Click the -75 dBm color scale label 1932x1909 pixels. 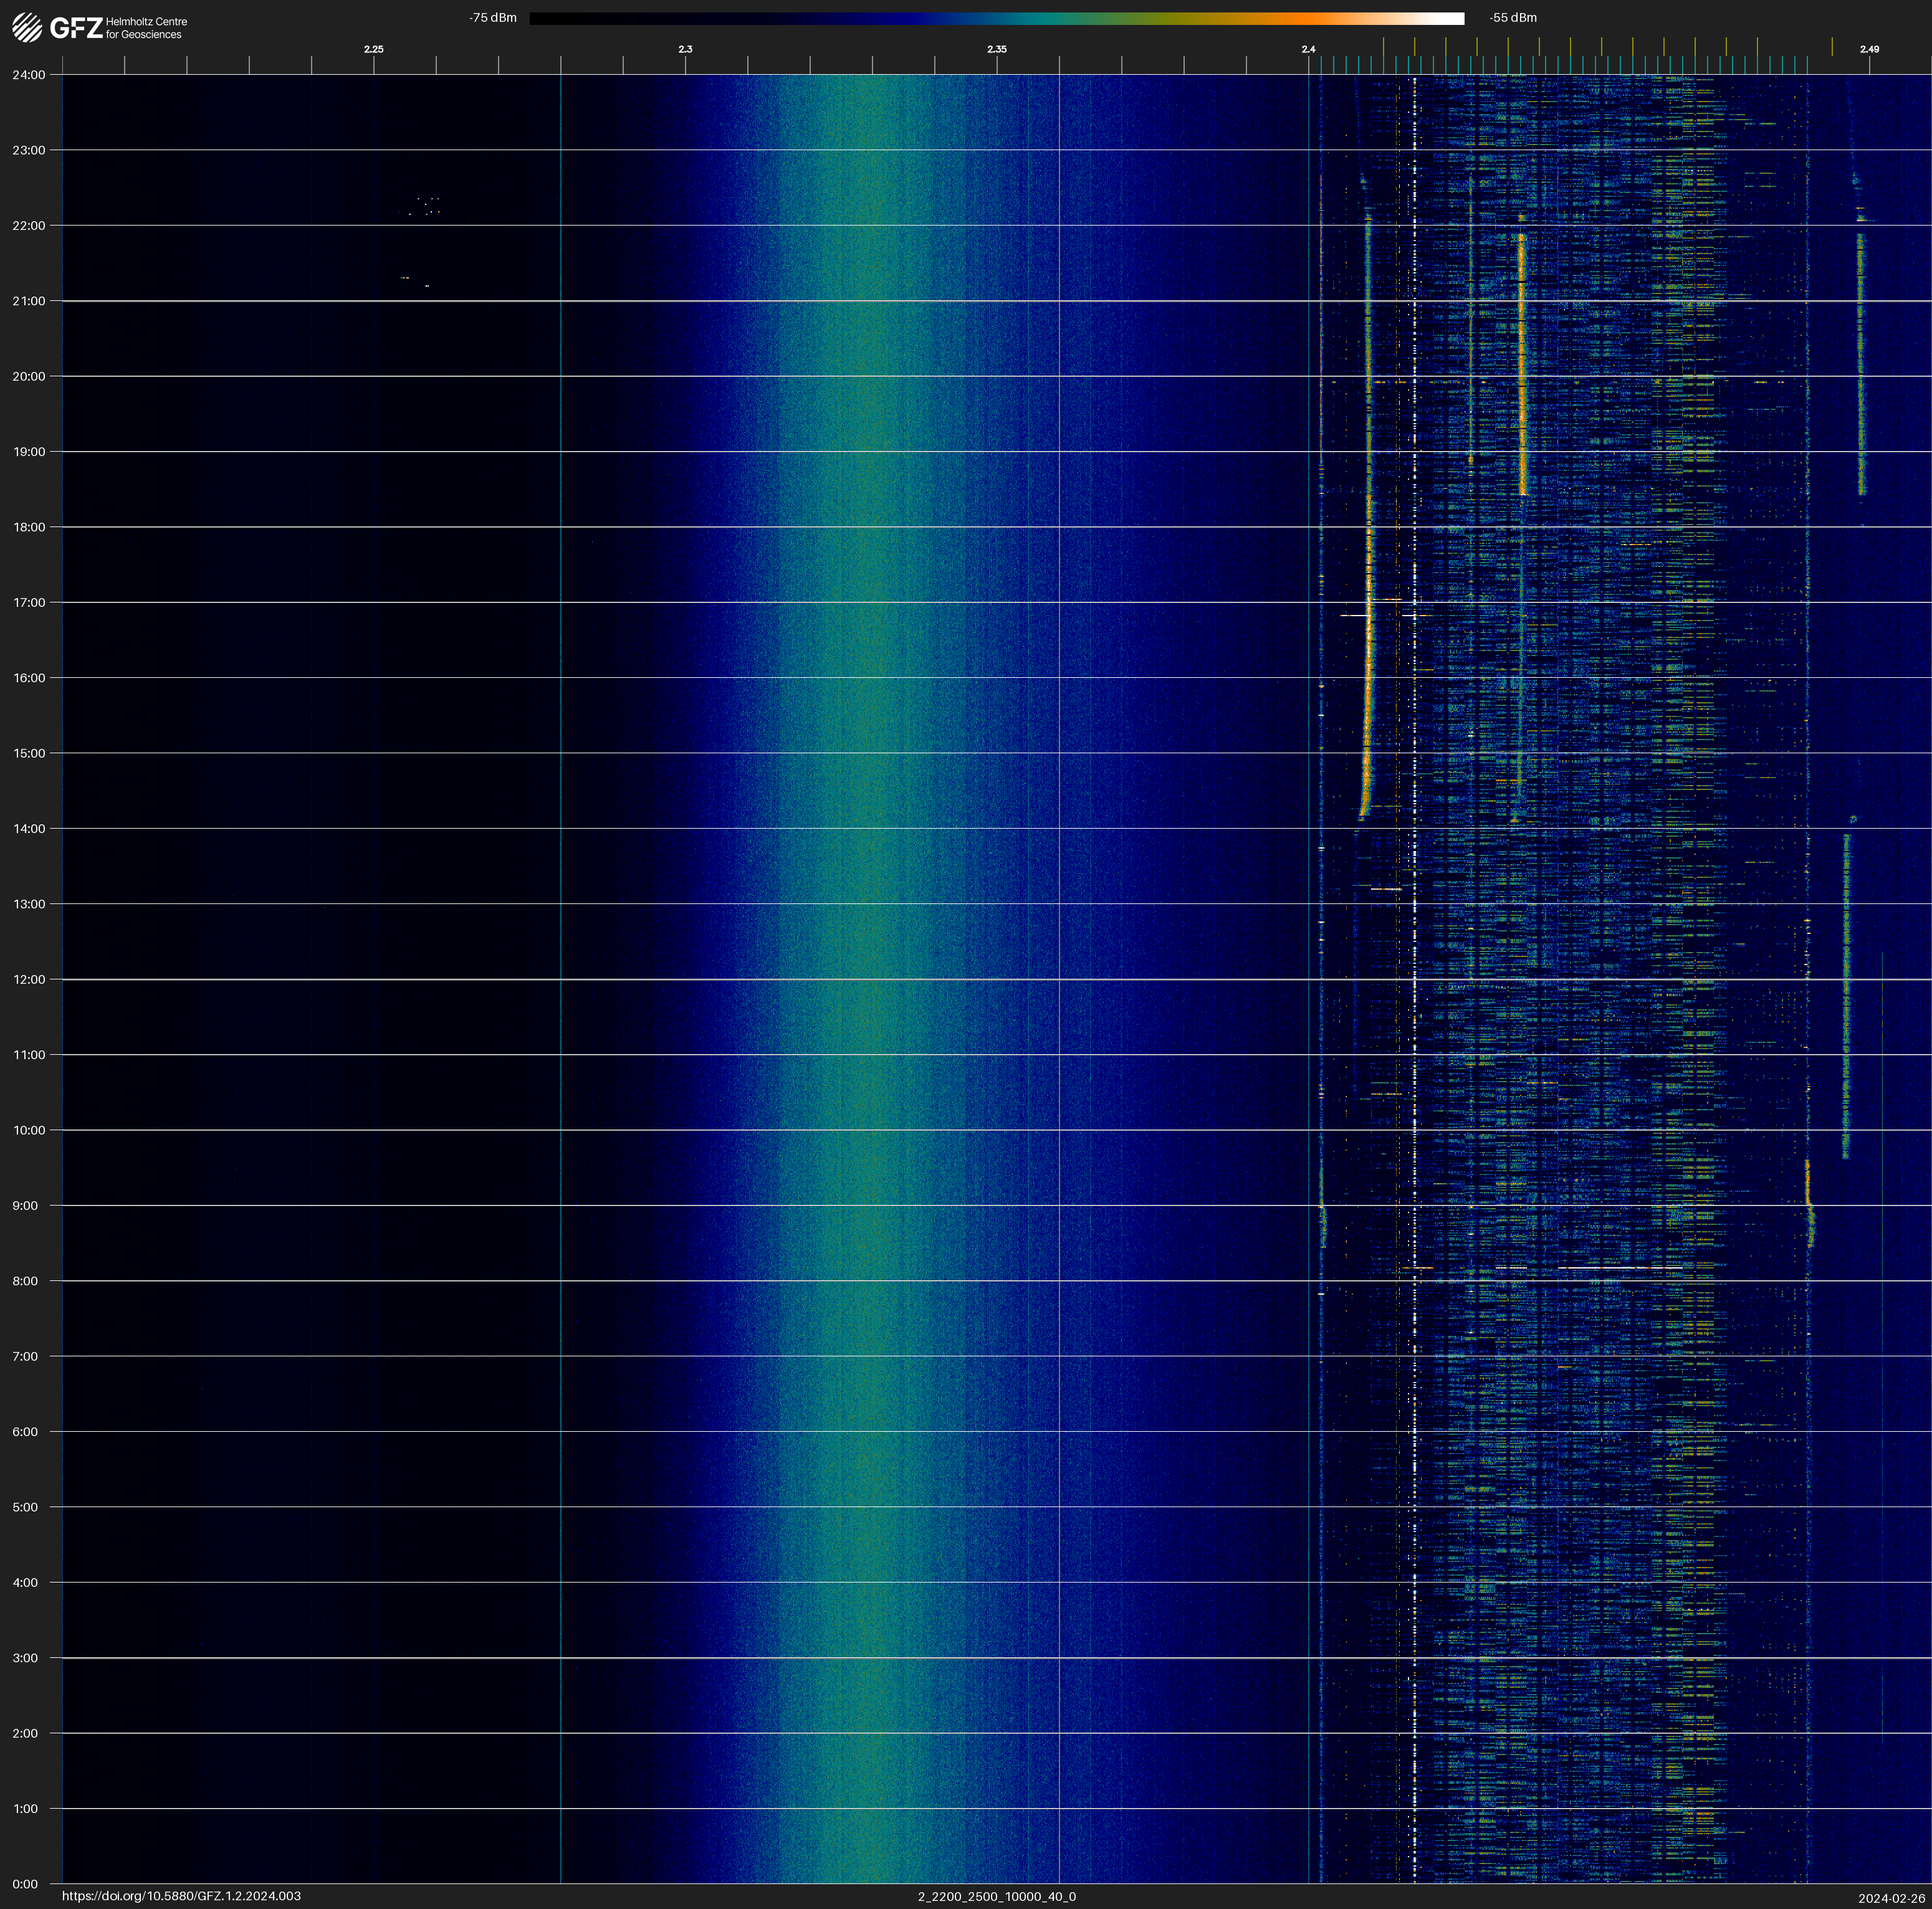click(x=493, y=18)
